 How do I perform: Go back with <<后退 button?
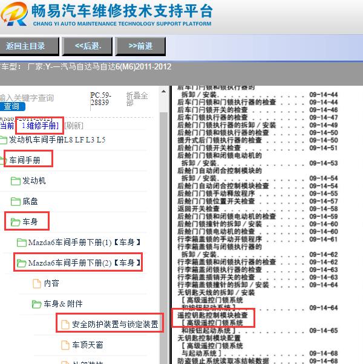coord(88,46)
